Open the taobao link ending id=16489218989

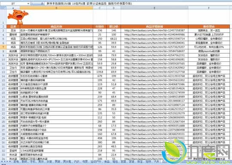click(155, 97)
